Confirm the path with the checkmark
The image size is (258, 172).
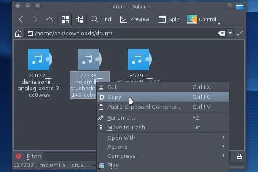[x=239, y=33]
